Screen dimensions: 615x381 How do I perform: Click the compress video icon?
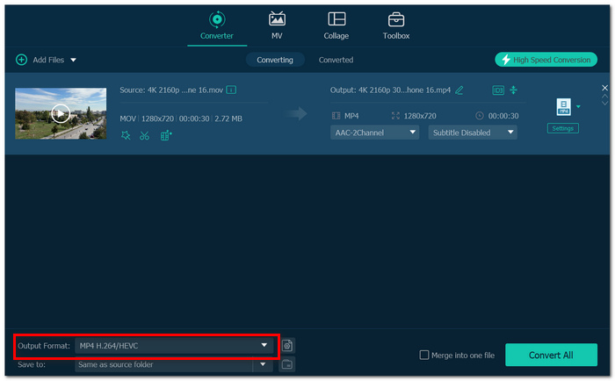[513, 90]
